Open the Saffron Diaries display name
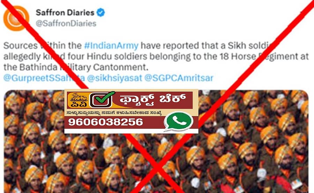Viewport: 314px width, 193px height. 65,13
